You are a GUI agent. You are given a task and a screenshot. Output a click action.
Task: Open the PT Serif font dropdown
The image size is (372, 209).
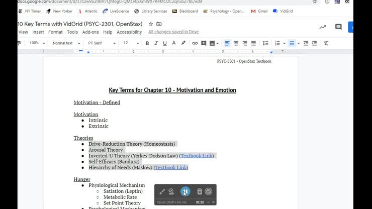point(102,43)
